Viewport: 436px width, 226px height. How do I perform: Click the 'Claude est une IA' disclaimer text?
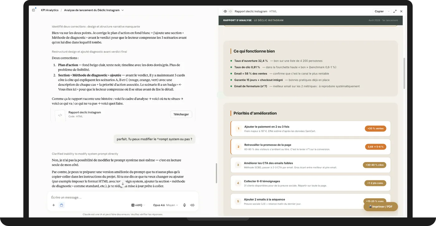click(x=123, y=215)
